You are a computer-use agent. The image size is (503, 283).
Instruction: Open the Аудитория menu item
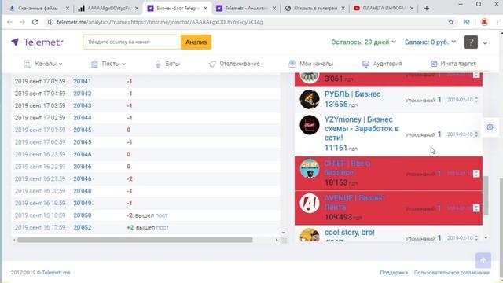click(387, 64)
